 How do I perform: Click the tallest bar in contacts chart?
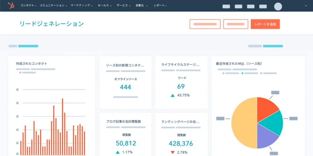click(62, 125)
